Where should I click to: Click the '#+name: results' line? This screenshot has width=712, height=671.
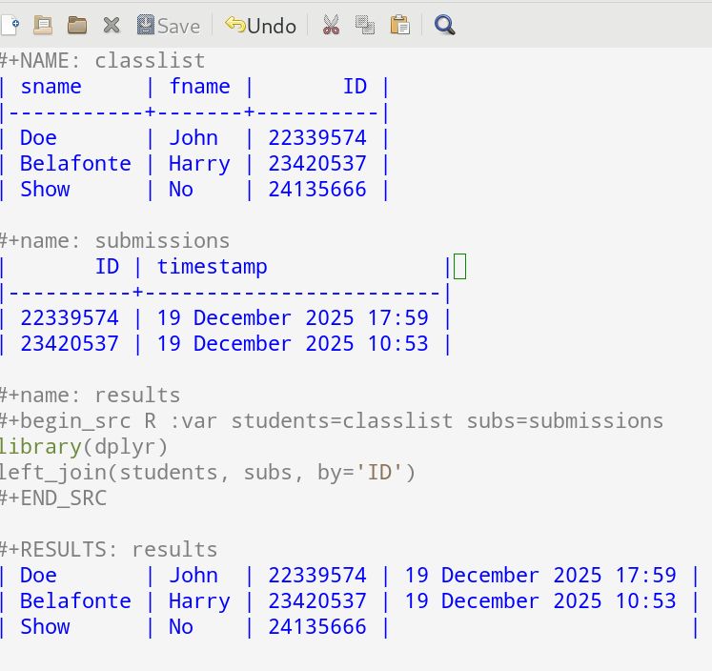pyautogui.click(x=91, y=396)
